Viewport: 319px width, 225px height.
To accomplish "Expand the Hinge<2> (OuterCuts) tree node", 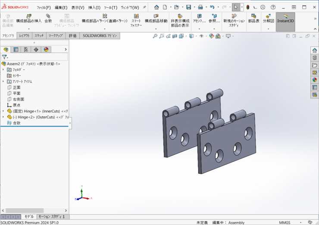I will coord(3,117).
